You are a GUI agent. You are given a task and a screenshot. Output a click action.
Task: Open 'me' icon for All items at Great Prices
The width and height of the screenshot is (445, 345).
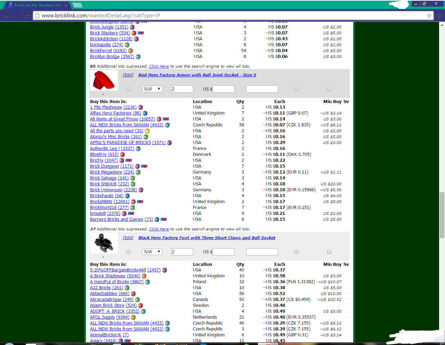(166, 119)
